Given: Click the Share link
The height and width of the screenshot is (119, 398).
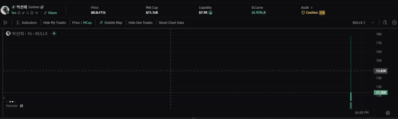Looking at the screenshot, I should pyautogui.click(x=50, y=13).
